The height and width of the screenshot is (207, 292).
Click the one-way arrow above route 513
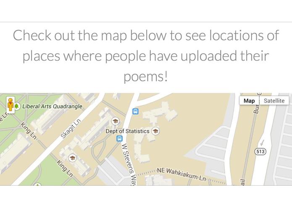[x=263, y=142]
